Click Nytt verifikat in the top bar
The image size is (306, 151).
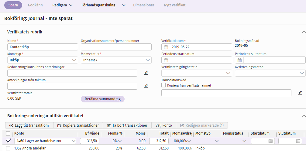[x=175, y=5]
